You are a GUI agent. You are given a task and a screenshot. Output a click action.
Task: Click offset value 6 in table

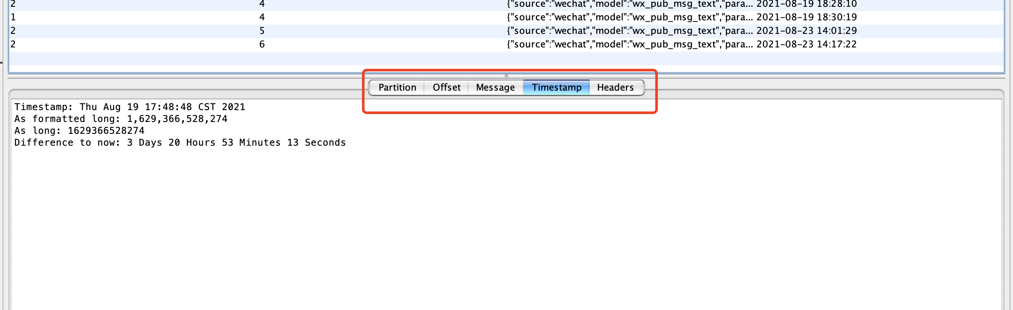point(262,44)
